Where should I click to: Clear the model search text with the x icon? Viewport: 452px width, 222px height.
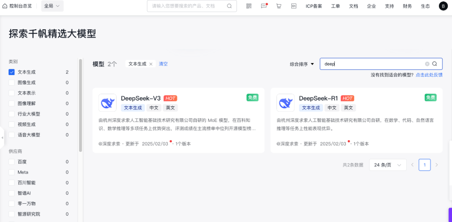click(427, 64)
